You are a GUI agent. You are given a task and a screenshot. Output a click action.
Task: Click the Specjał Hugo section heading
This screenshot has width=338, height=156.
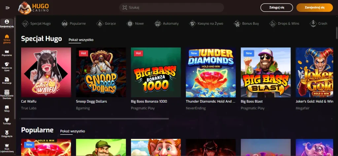click(41, 39)
